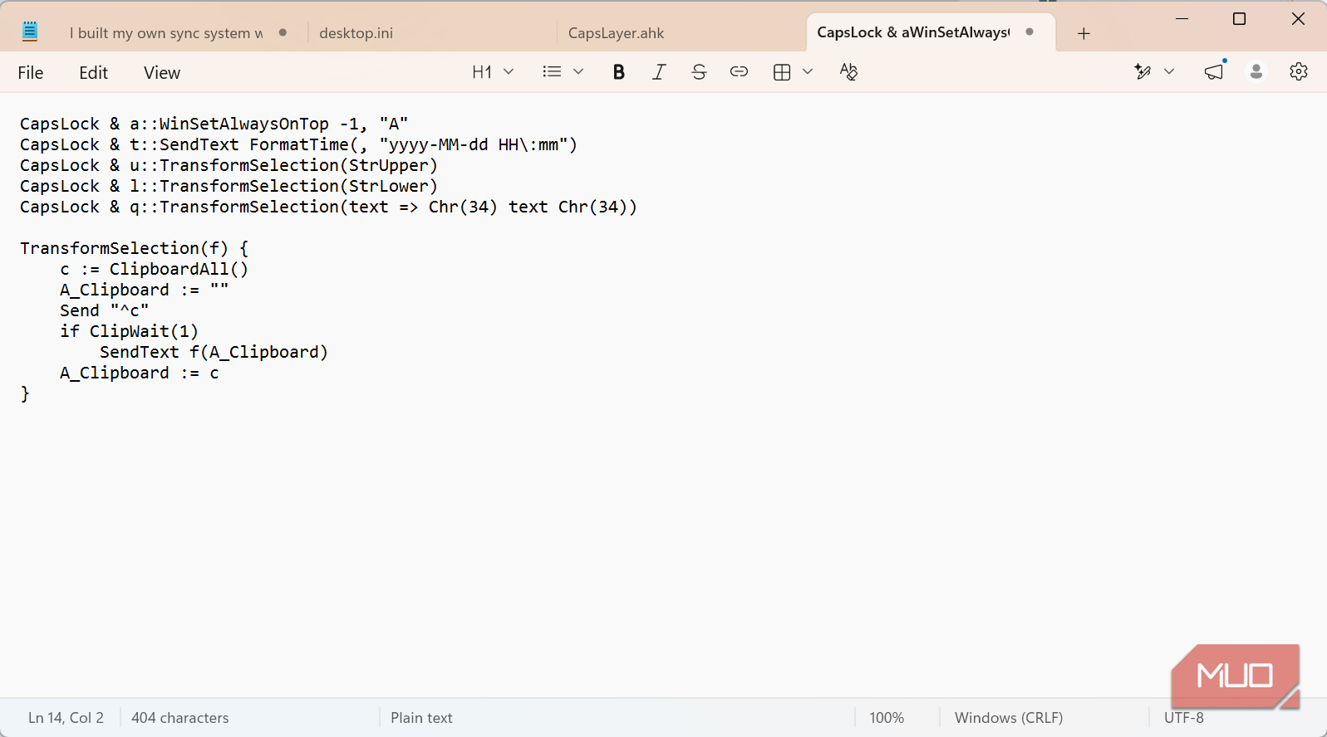Viewport: 1327px width, 737px height.
Task: Open the bulleted list icon
Action: [552, 72]
